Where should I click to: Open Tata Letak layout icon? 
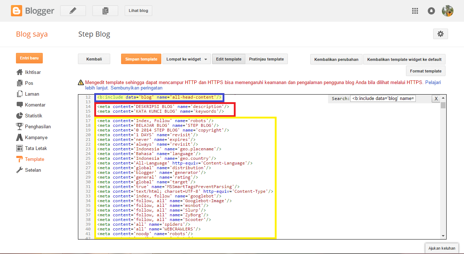[20, 148]
